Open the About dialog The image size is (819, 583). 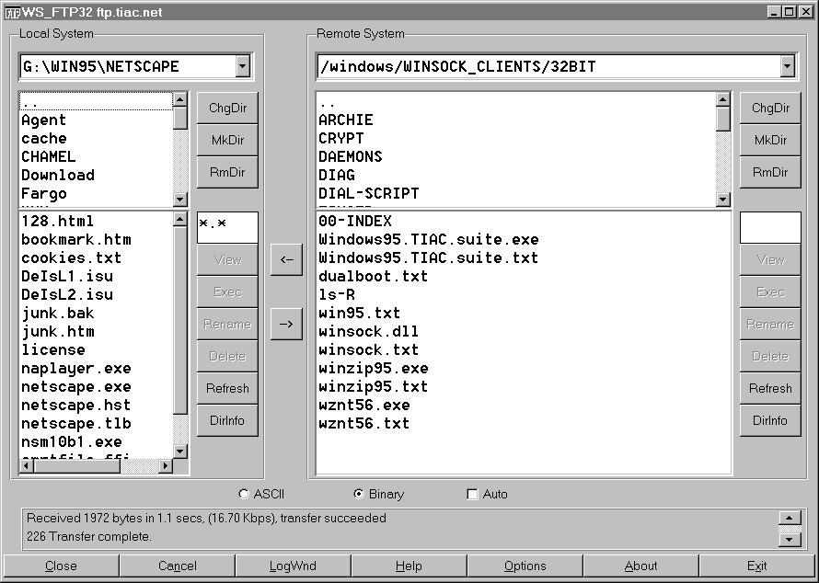[640, 566]
